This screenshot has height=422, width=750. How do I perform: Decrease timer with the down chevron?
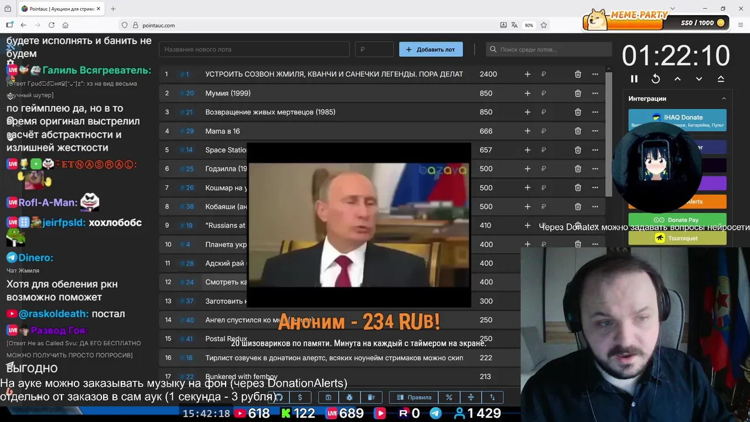(x=699, y=79)
